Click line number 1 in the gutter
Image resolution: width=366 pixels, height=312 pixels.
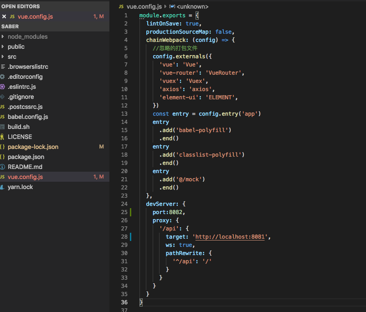[126, 15]
